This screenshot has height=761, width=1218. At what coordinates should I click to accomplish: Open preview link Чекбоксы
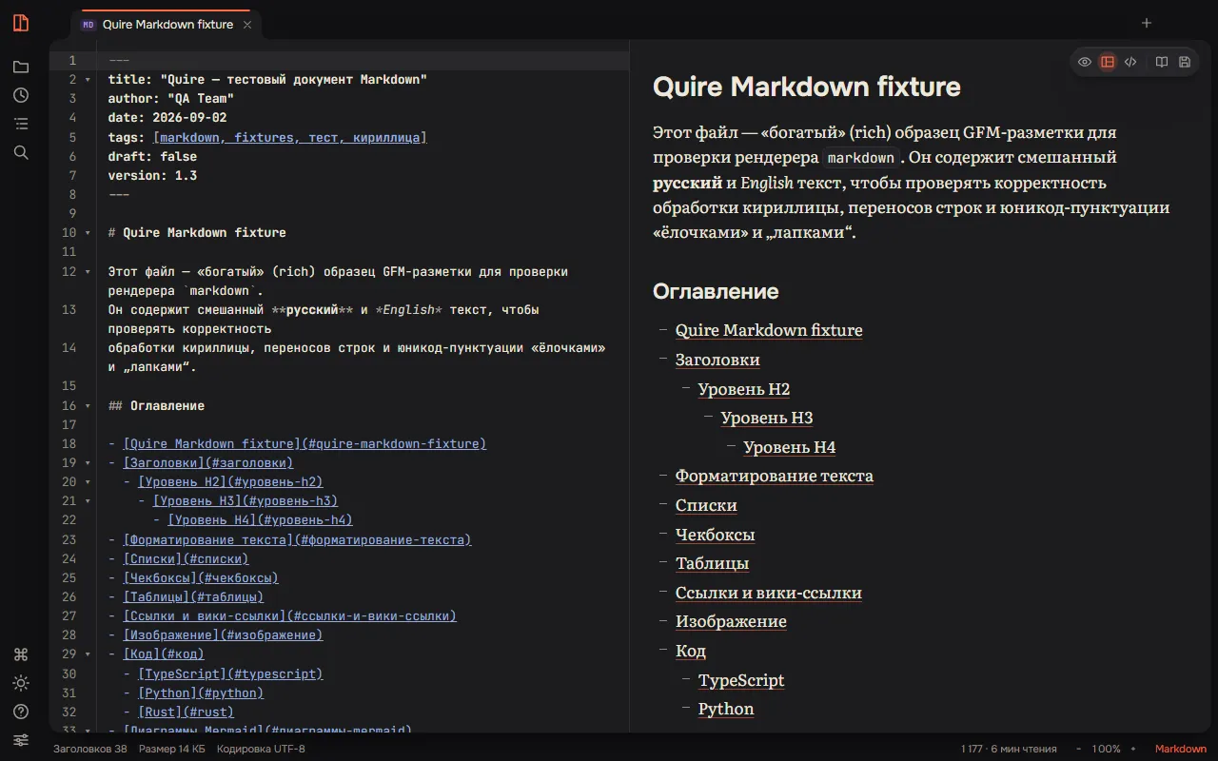716,535
